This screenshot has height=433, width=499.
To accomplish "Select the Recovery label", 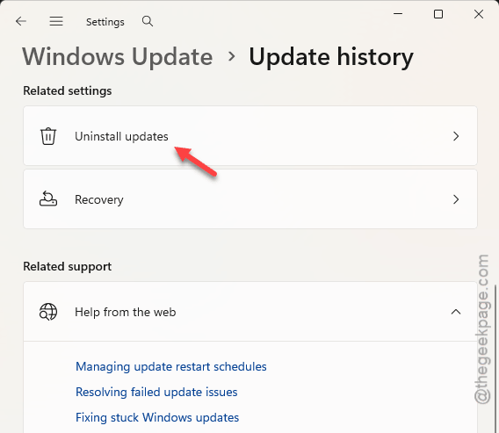I will (99, 199).
